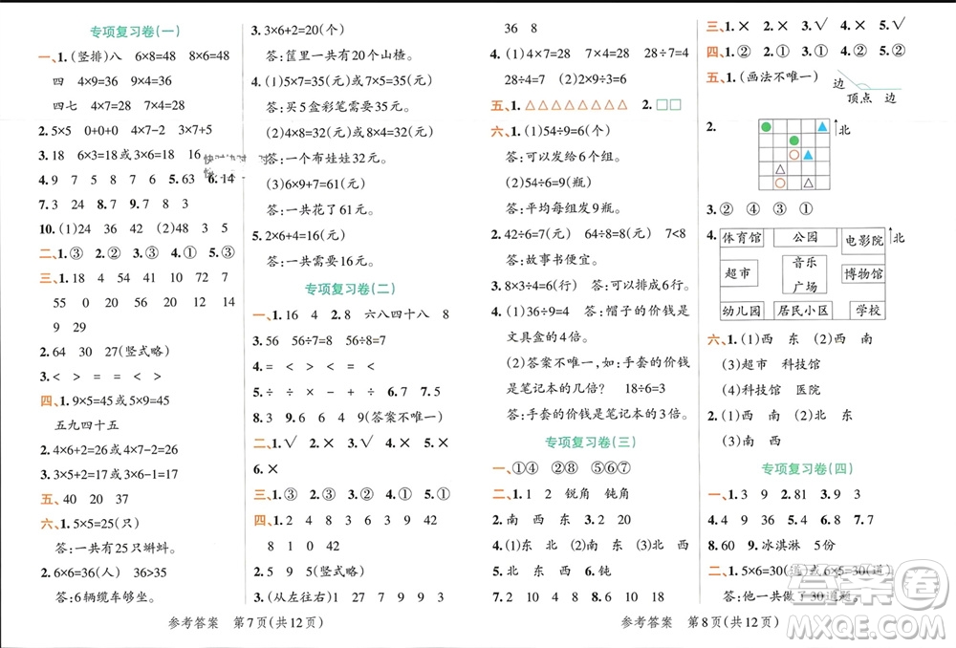Click the line 3×5+2=17或3×6-1=17
This screenshot has height=648, width=956.
click(116, 474)
